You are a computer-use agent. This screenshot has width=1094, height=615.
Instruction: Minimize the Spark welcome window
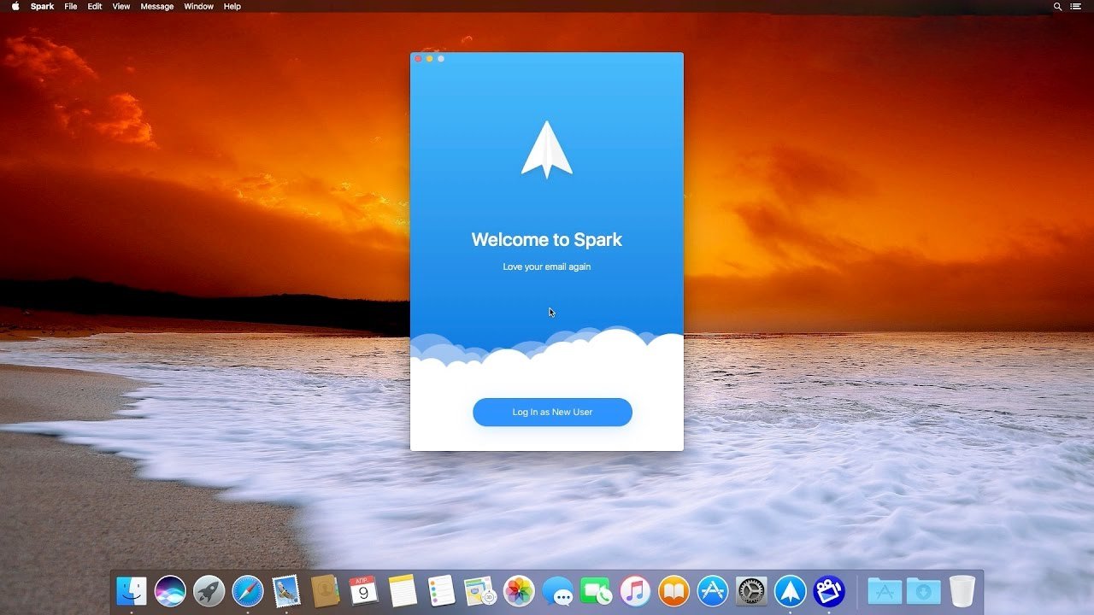(429, 59)
